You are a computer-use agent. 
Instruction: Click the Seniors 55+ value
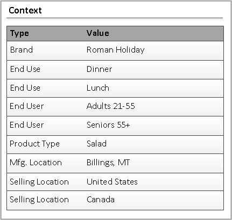tap(108, 125)
